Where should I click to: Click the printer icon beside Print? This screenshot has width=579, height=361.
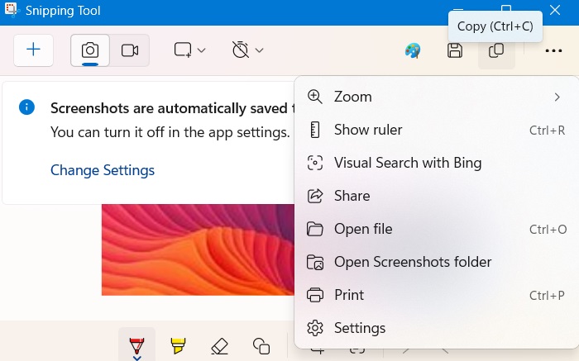315,295
